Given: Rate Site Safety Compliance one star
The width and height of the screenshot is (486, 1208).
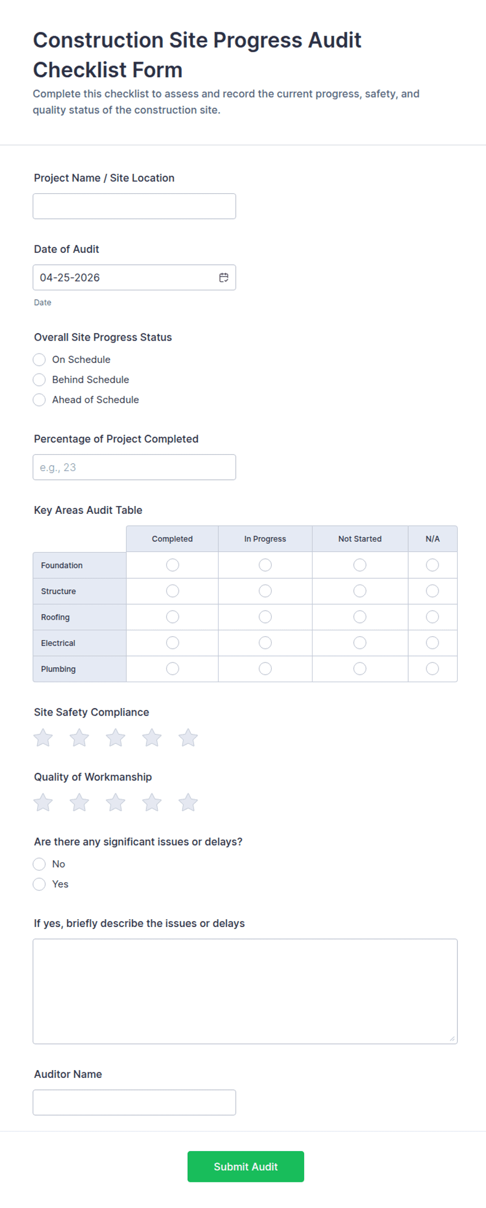Looking at the screenshot, I should click(43, 738).
